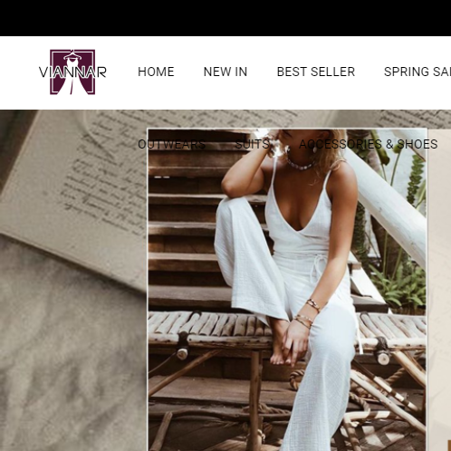Open the SUITS category
This screenshot has width=451, height=451.
(x=253, y=144)
